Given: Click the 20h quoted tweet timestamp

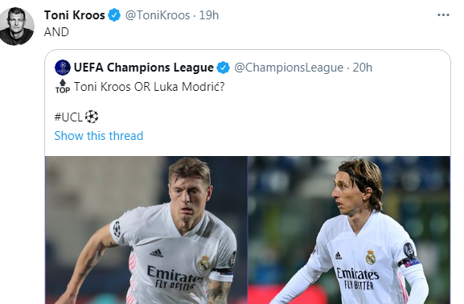Looking at the screenshot, I should [x=362, y=68].
